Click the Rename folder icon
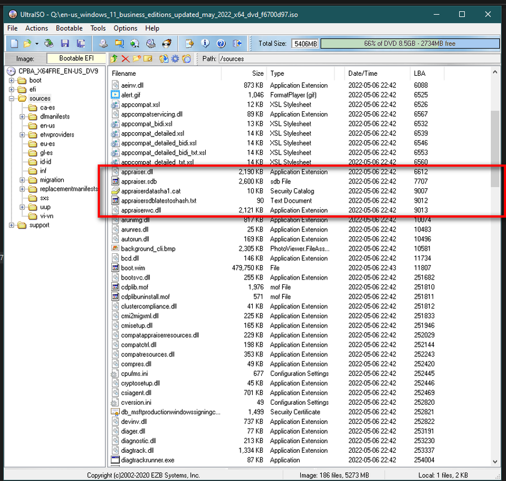Screen dimensions: 506x481 point(148,59)
